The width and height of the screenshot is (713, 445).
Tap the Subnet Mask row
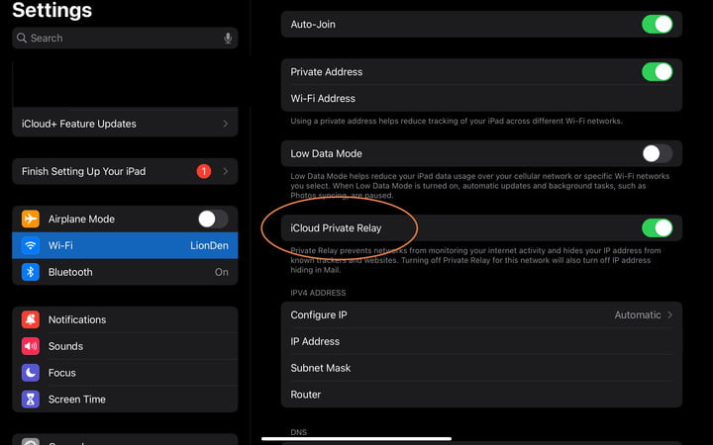[x=481, y=368]
